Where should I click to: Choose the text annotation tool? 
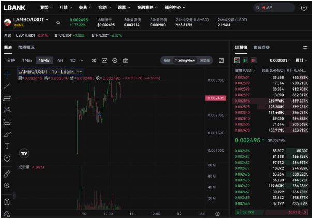pos(7,146)
